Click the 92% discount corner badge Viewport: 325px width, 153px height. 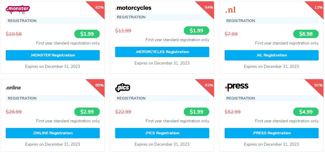tap(208, 85)
